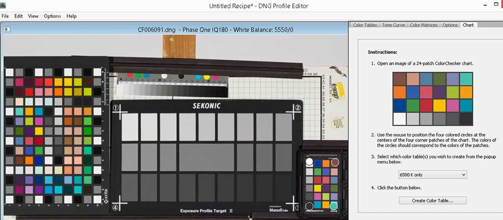
Task: Click the circled number 1 corner mark
Action: point(115,108)
